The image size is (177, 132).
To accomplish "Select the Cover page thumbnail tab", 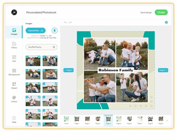I will pos(66,120).
